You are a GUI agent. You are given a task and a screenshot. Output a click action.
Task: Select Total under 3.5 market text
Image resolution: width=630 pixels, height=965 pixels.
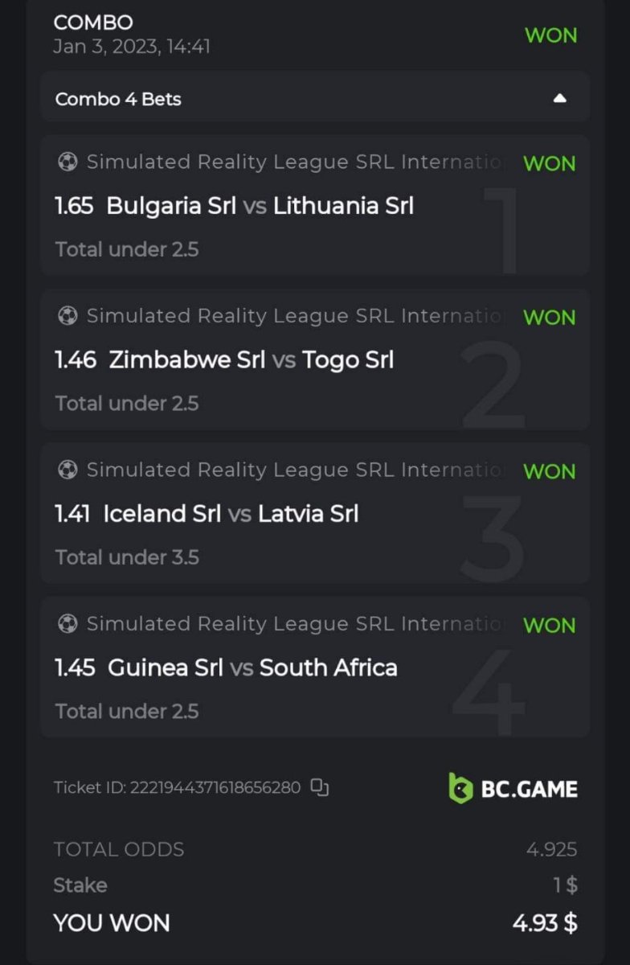coord(127,557)
